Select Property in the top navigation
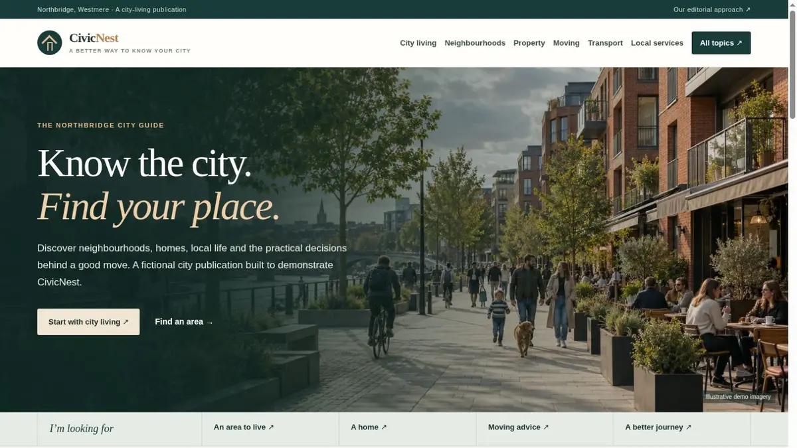This screenshot has height=448, width=797. (529, 43)
